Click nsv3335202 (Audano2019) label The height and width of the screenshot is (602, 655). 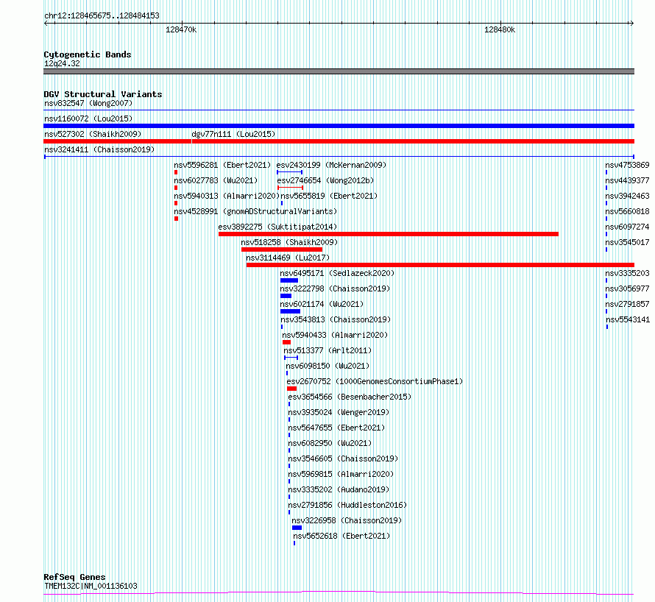(339, 489)
